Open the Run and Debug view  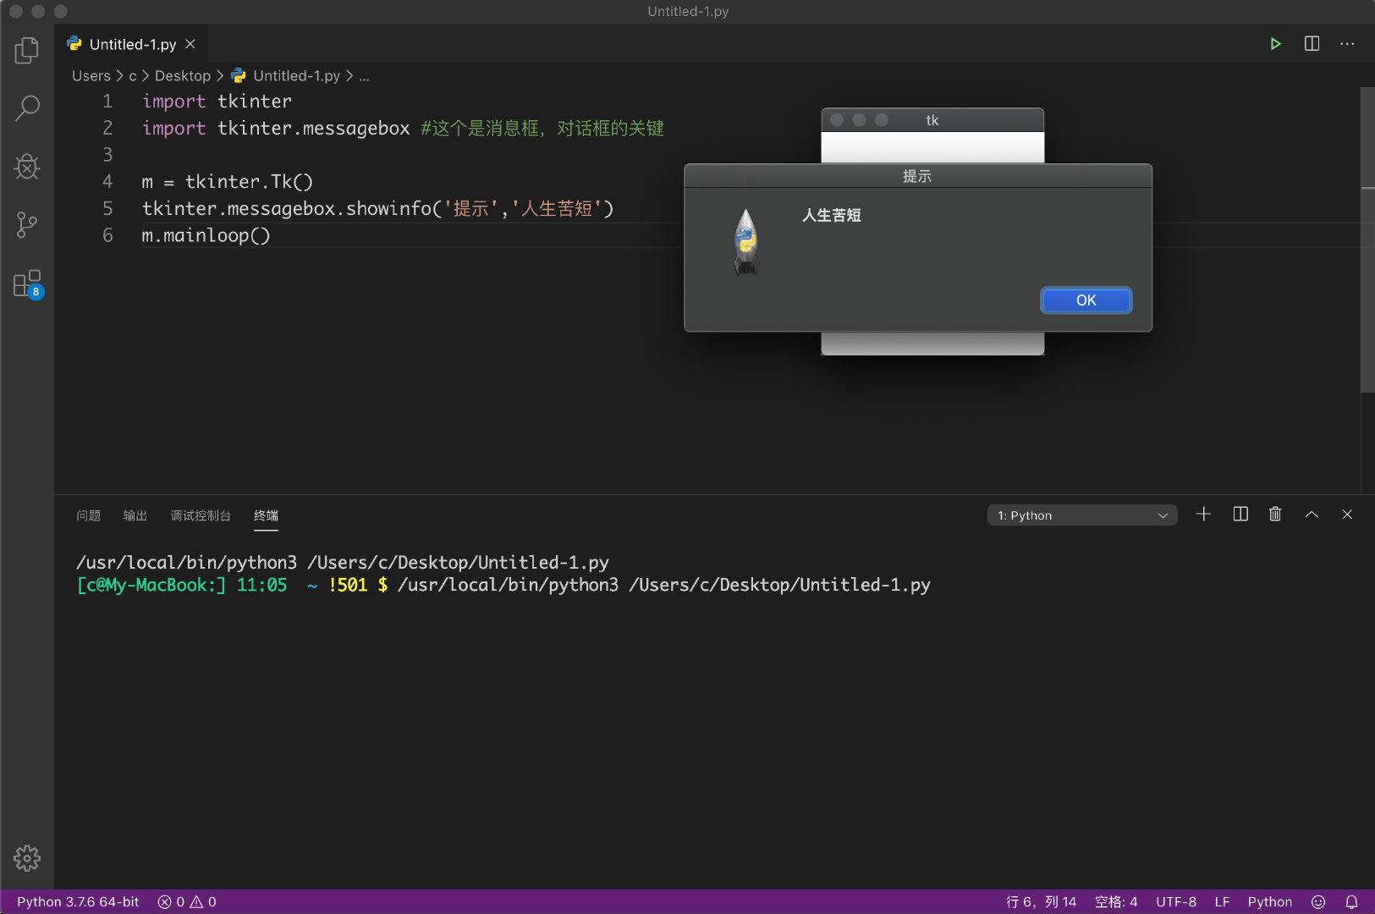[27, 167]
